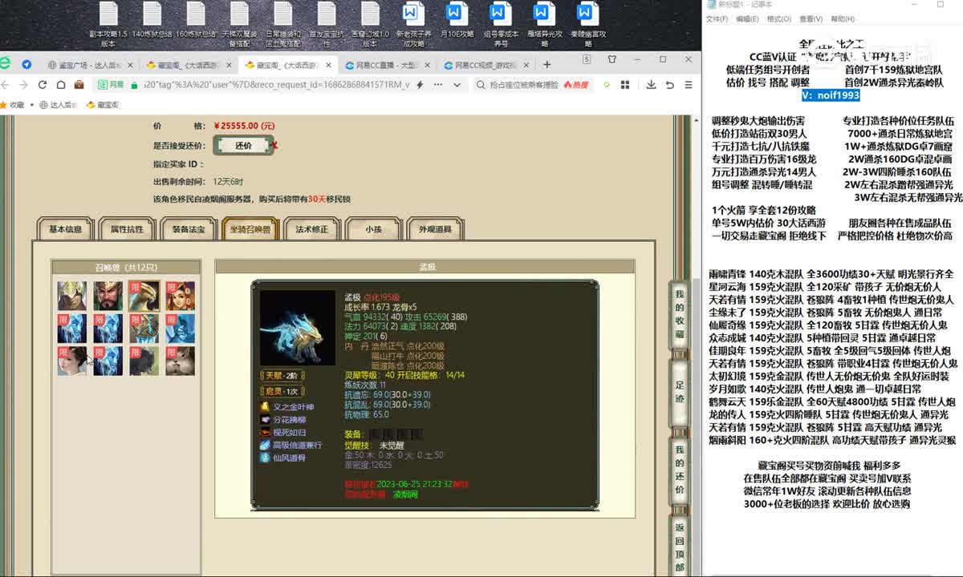The width and height of the screenshot is (963, 577).
Task: Open 足迹 side button
Action: click(x=680, y=390)
